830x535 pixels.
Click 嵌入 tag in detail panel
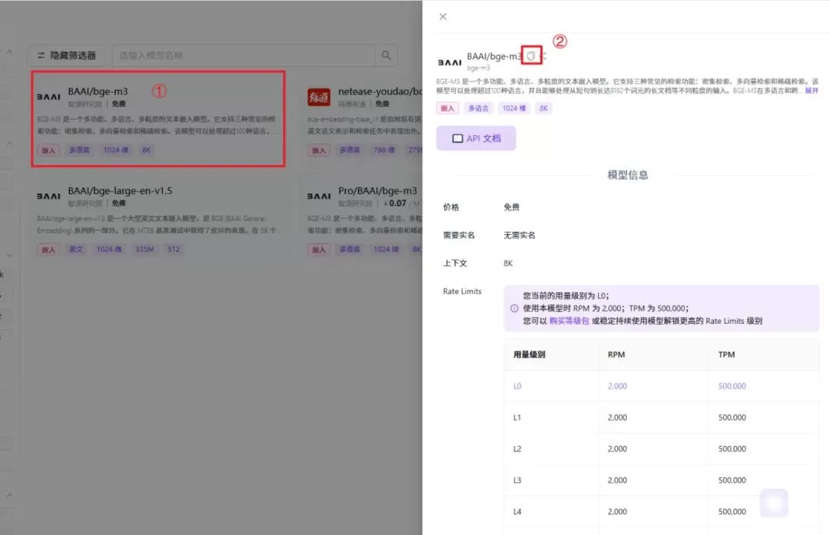coord(447,108)
